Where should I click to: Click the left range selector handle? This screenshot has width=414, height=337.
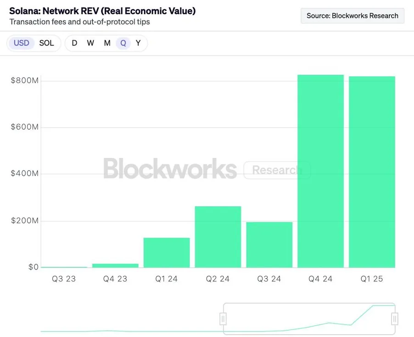(223, 319)
